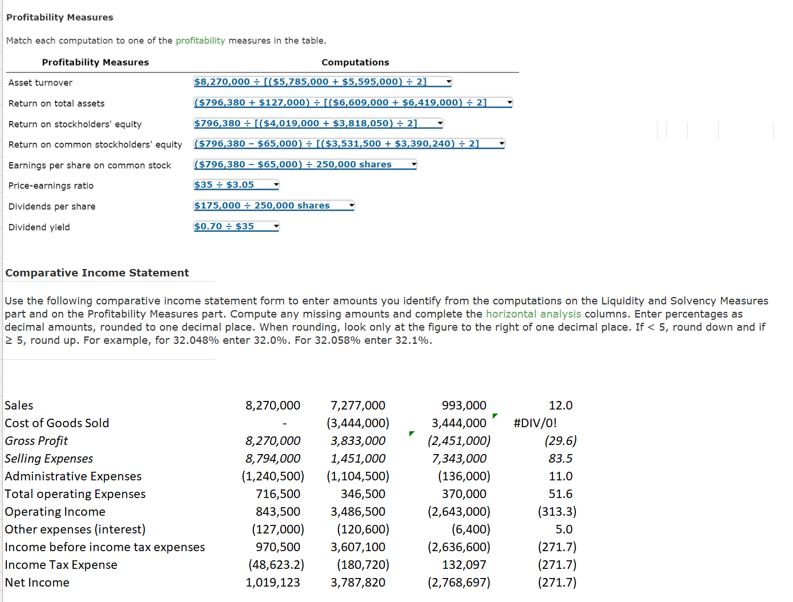Select the Cost of Goods Sold label
The image size is (793, 602).
pyautogui.click(x=57, y=423)
